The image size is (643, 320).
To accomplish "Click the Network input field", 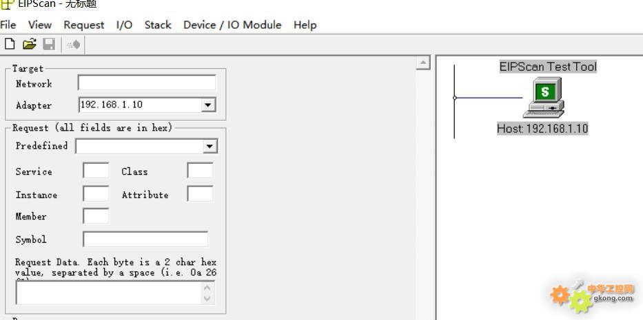I will pyautogui.click(x=147, y=83).
